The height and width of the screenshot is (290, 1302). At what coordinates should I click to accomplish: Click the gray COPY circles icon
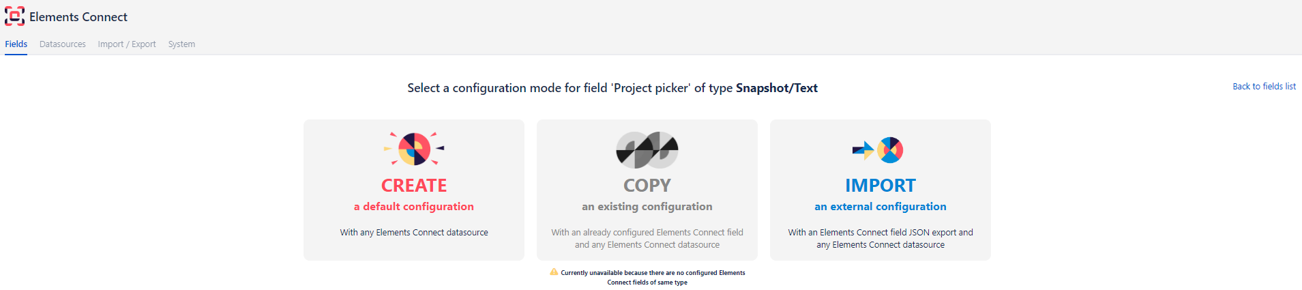coord(647,149)
